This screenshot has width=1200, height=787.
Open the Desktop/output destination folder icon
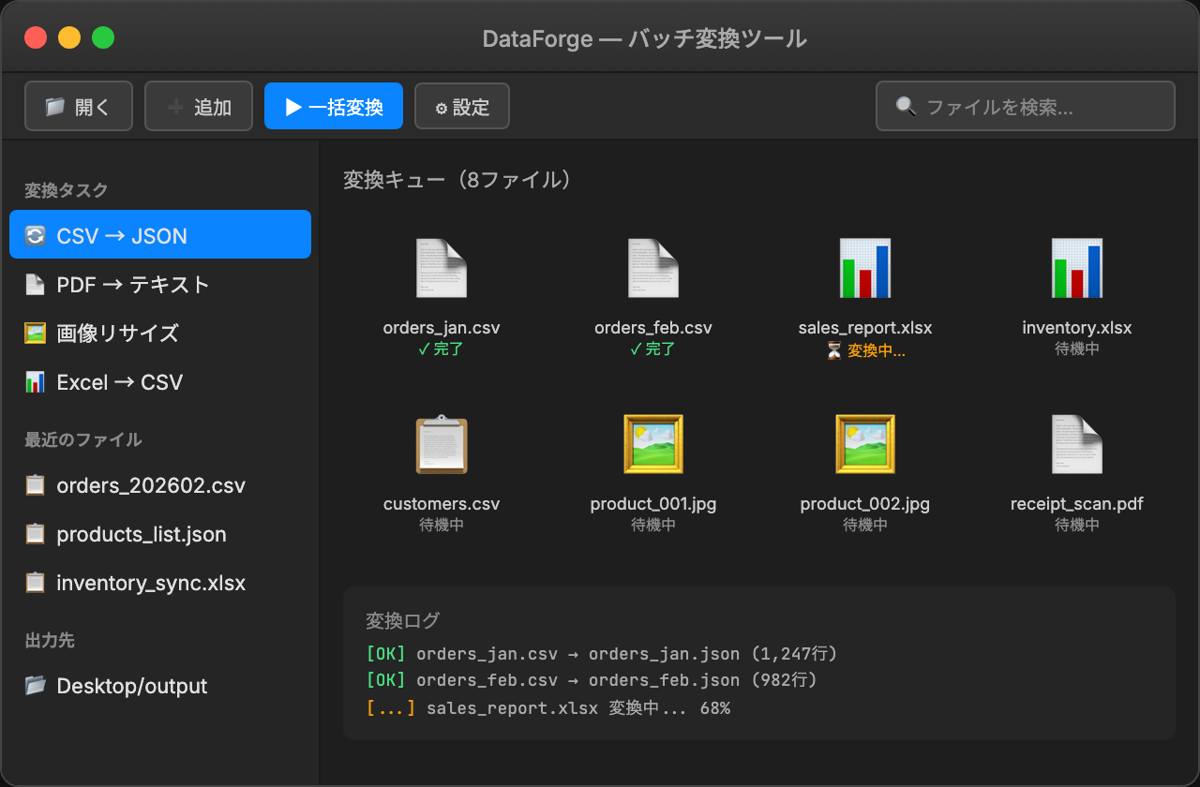tap(35, 685)
